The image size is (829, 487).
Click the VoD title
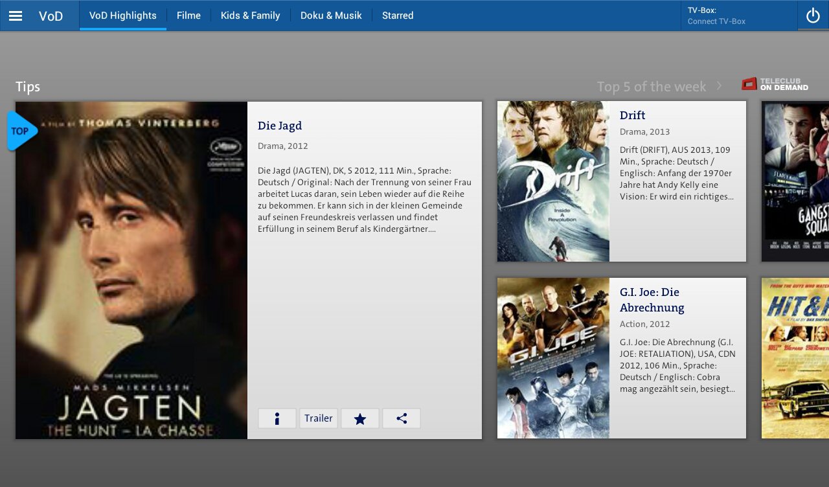[51, 16]
